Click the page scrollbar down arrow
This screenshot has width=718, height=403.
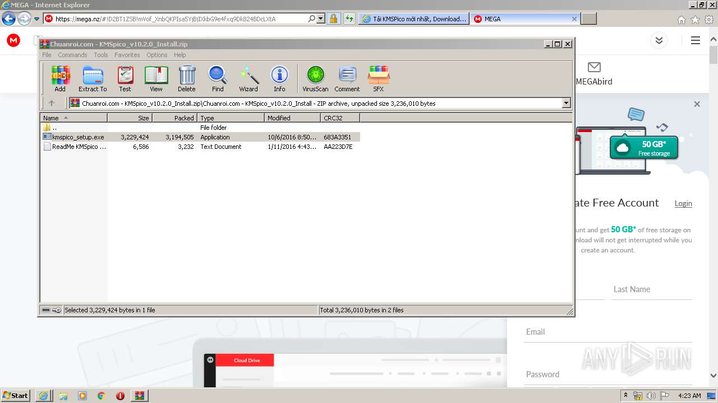[x=714, y=376]
